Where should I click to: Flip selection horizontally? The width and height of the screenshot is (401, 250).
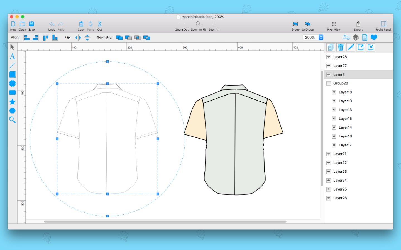pyautogui.click(x=78, y=37)
